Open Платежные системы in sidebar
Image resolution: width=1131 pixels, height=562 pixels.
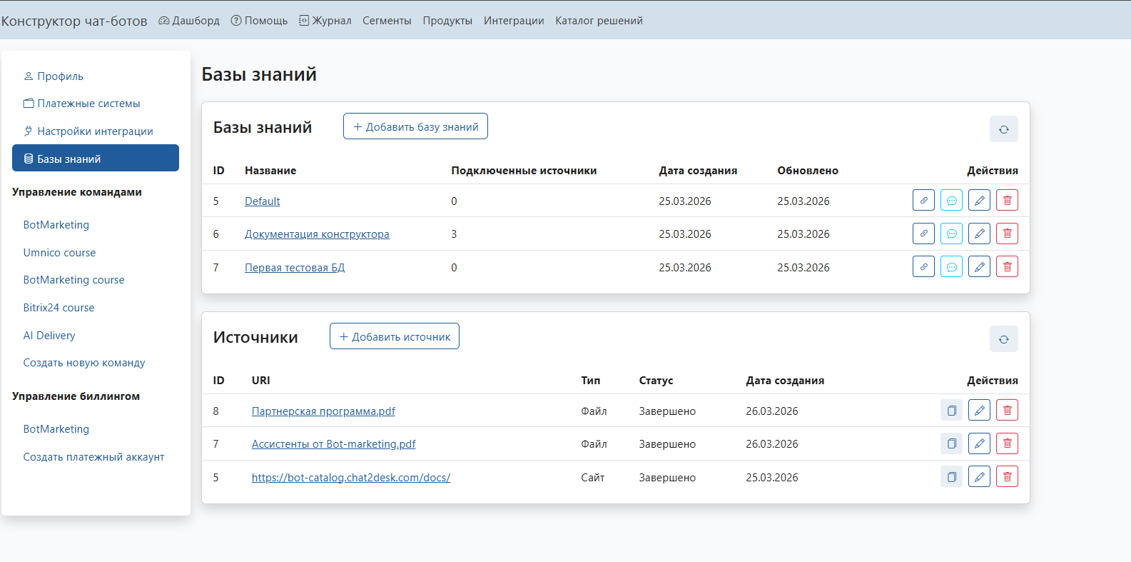pyautogui.click(x=96, y=104)
